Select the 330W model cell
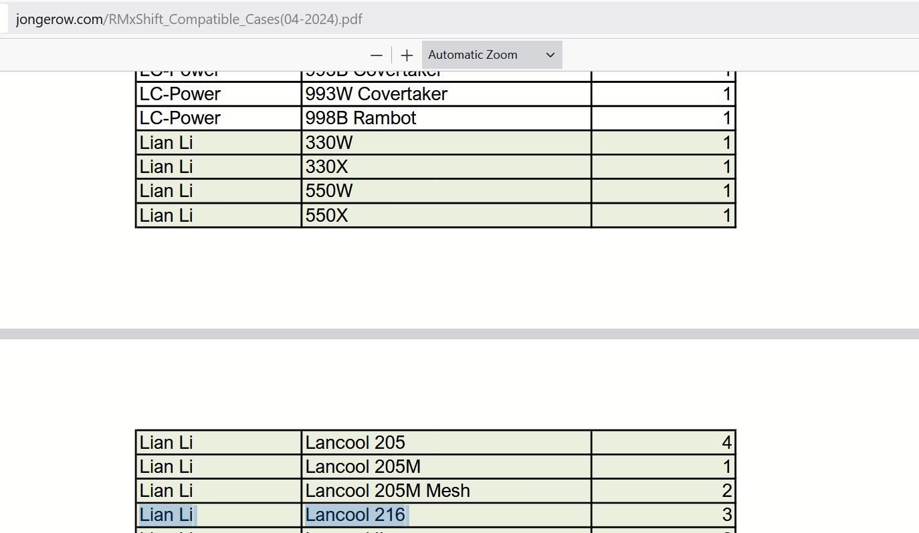The height and width of the screenshot is (533, 919). coord(446,142)
